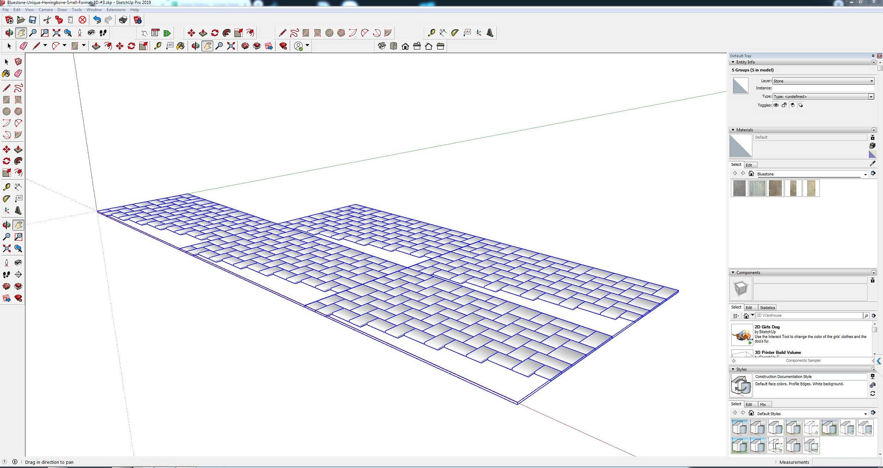
Task: Open the Bluestone material collection dropdown
Action: [x=865, y=174]
